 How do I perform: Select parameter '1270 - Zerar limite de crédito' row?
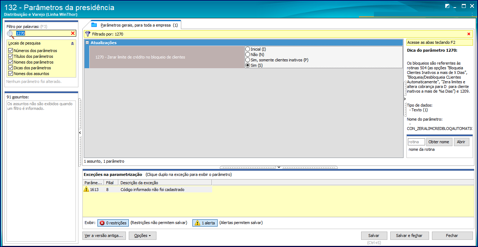(167, 57)
